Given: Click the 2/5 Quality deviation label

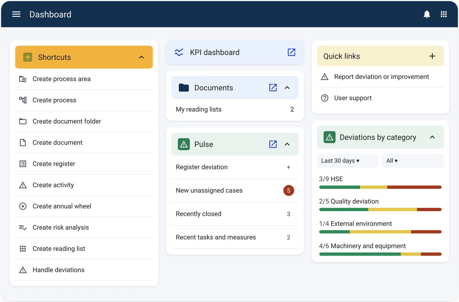Looking at the screenshot, I should tap(349, 202).
